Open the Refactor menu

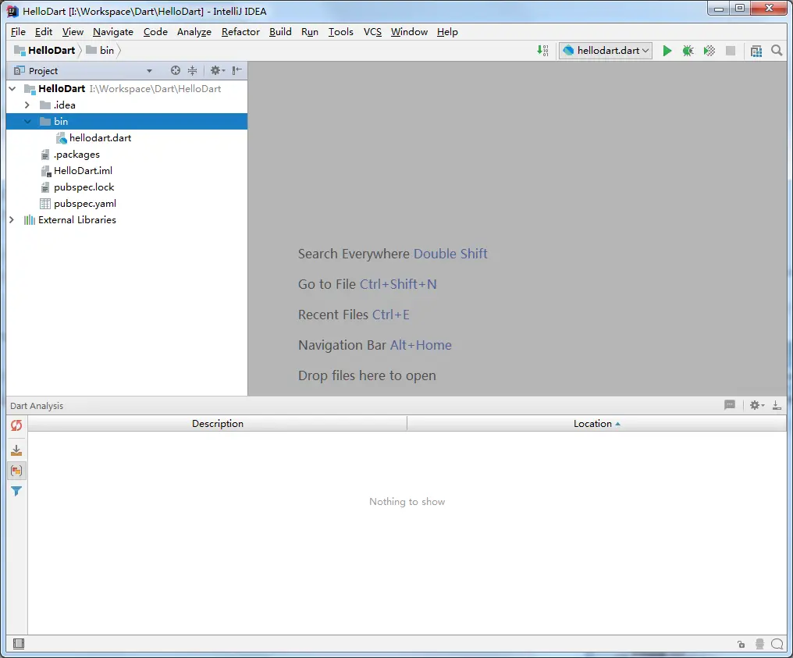tap(240, 32)
